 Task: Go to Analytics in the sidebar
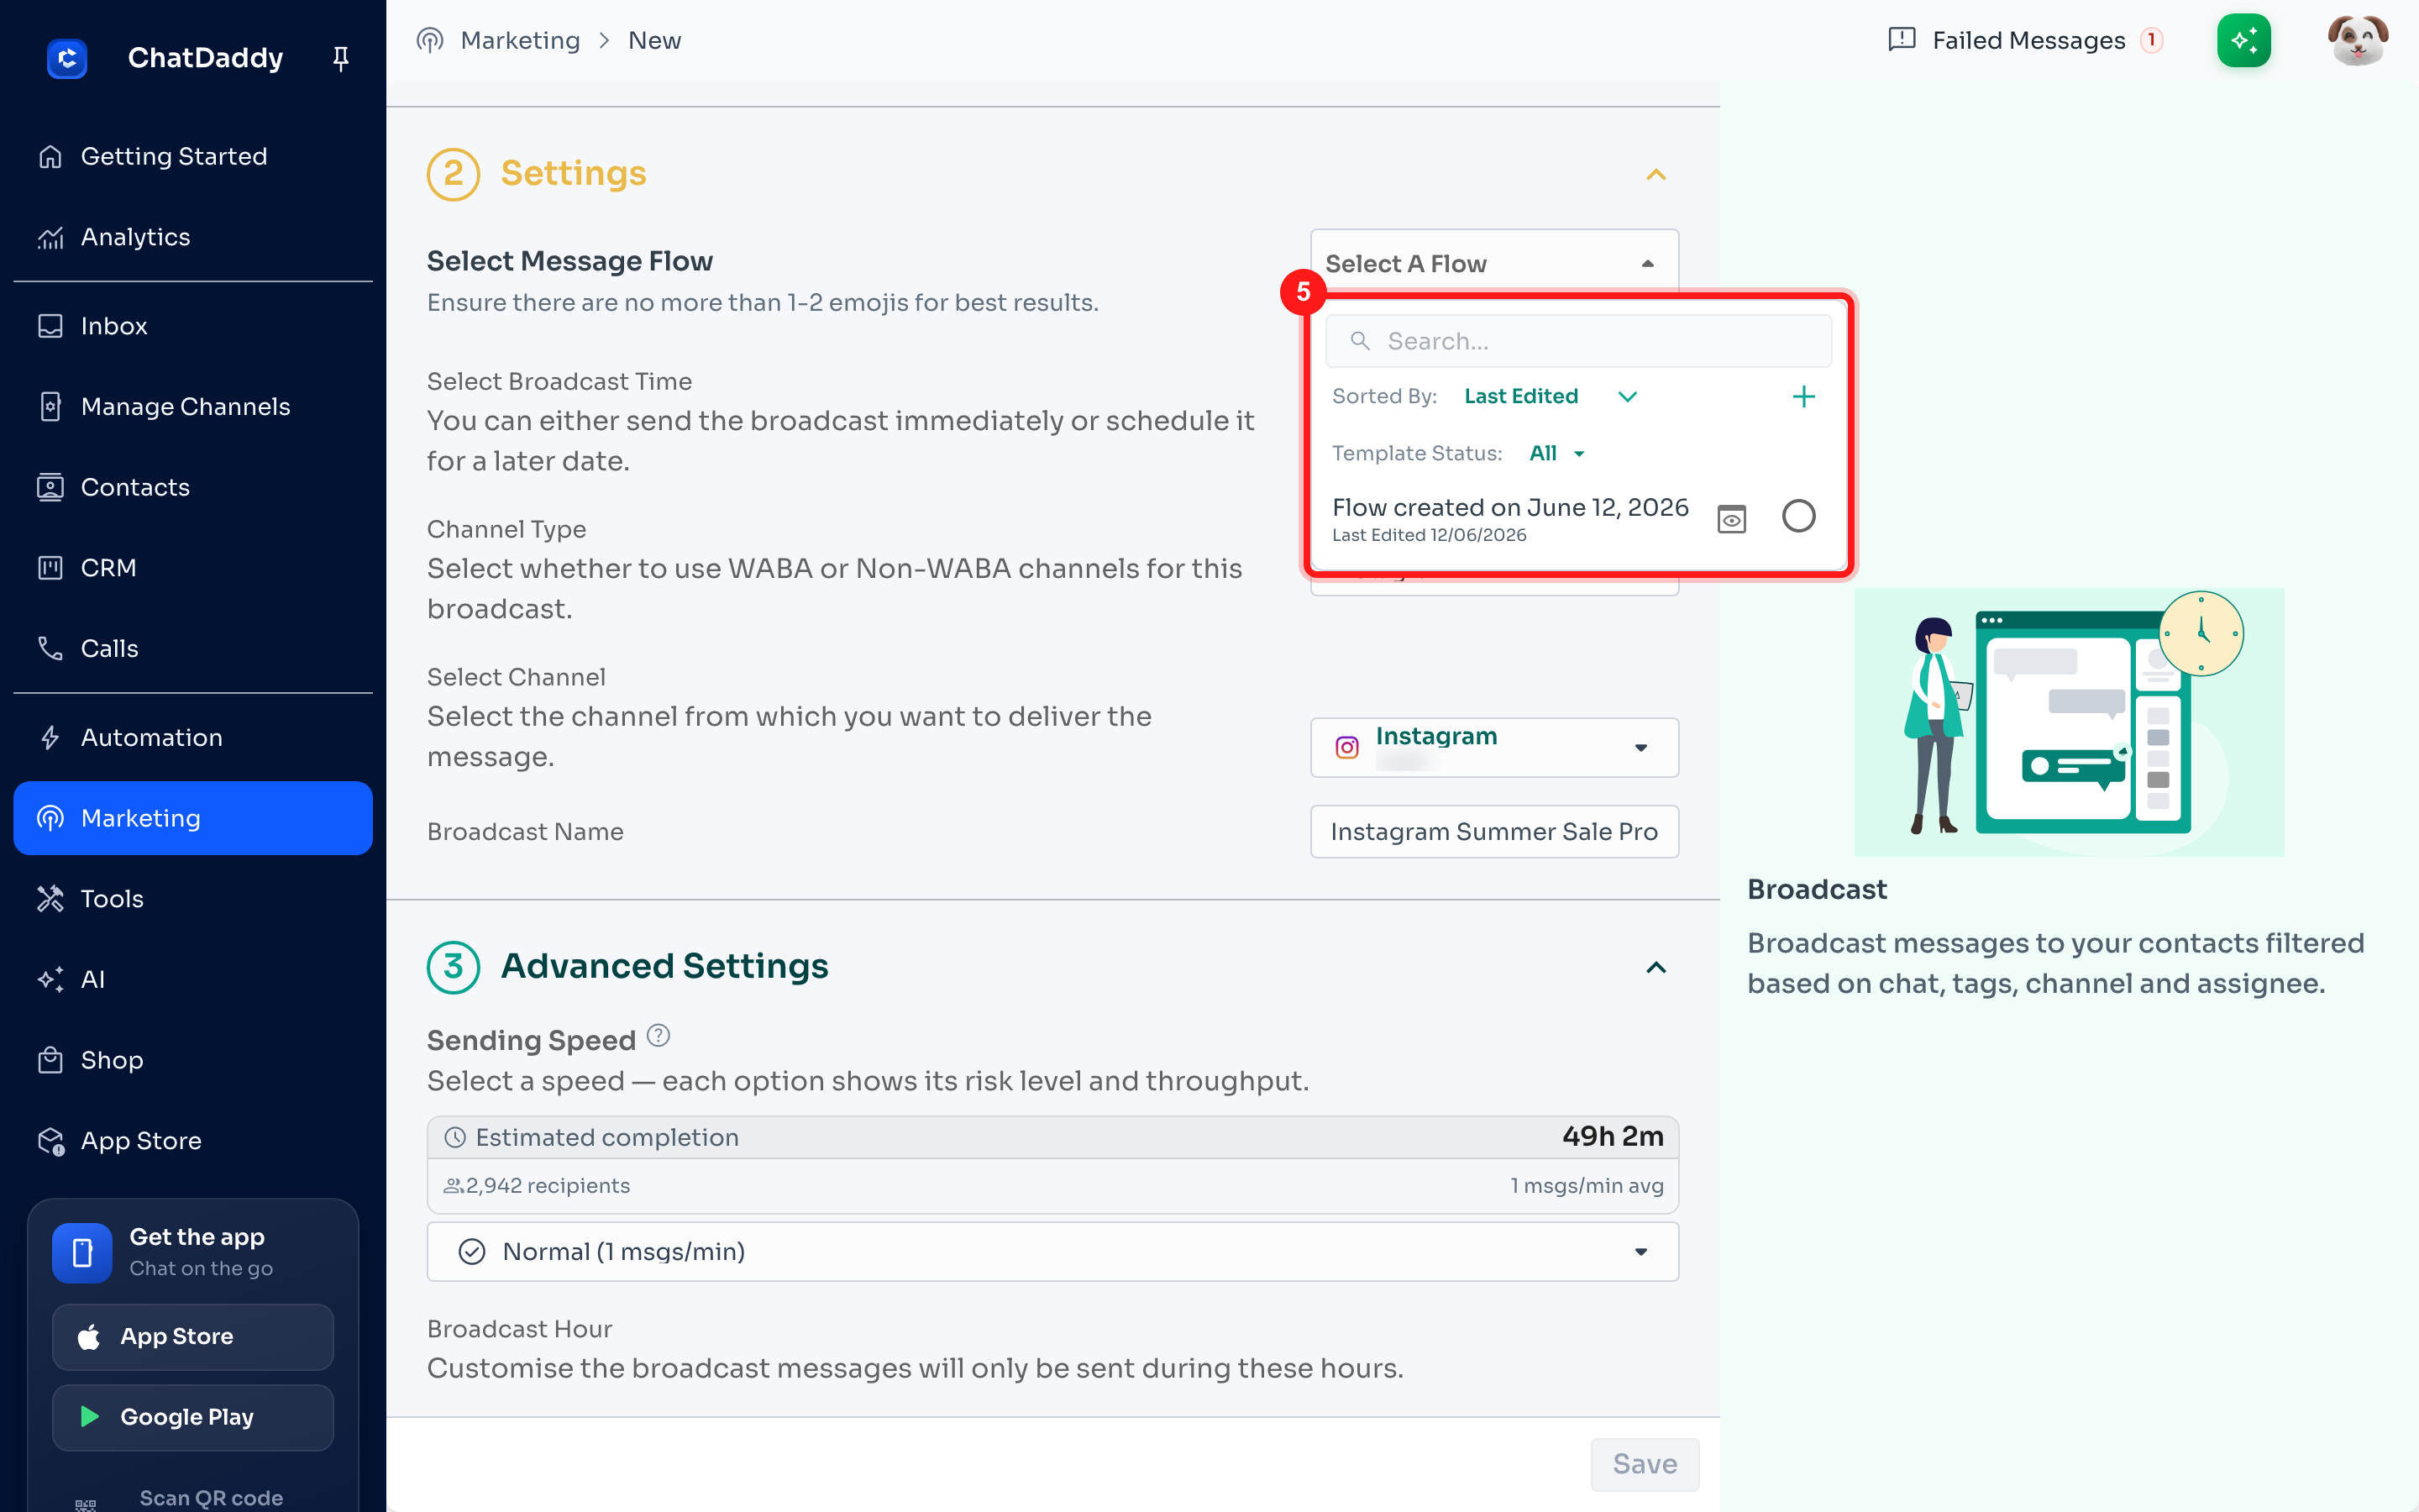pyautogui.click(x=193, y=237)
